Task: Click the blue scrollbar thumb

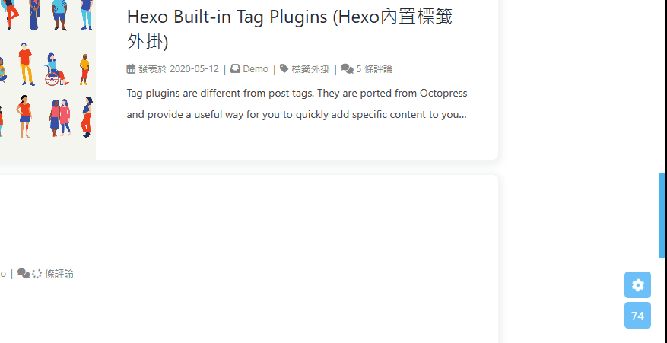Action: point(662,214)
